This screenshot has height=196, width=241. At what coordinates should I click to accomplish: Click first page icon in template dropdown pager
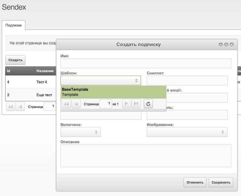(x=66, y=104)
